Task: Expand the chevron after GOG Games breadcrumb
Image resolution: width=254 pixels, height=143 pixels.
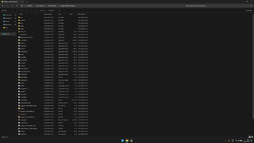Action: tap(58, 6)
